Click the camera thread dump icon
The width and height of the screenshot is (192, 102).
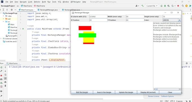(1, 79)
